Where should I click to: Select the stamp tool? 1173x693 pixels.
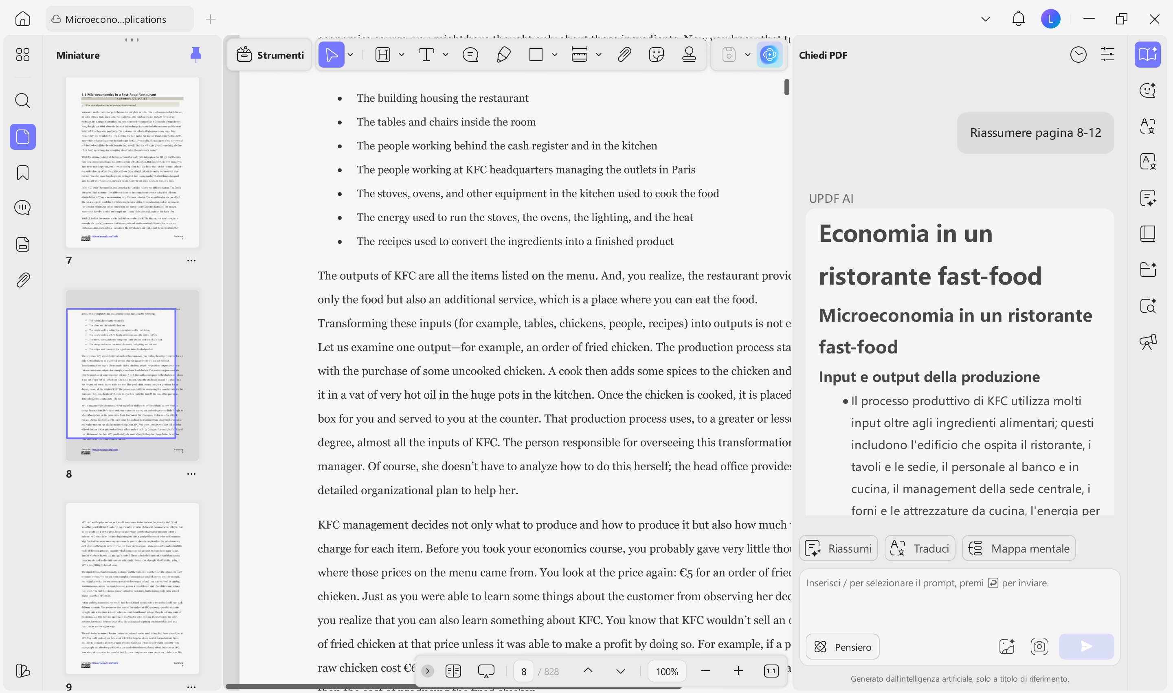pos(689,55)
